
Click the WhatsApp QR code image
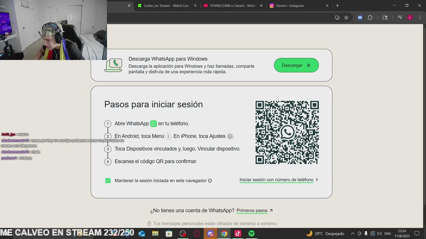point(287,132)
